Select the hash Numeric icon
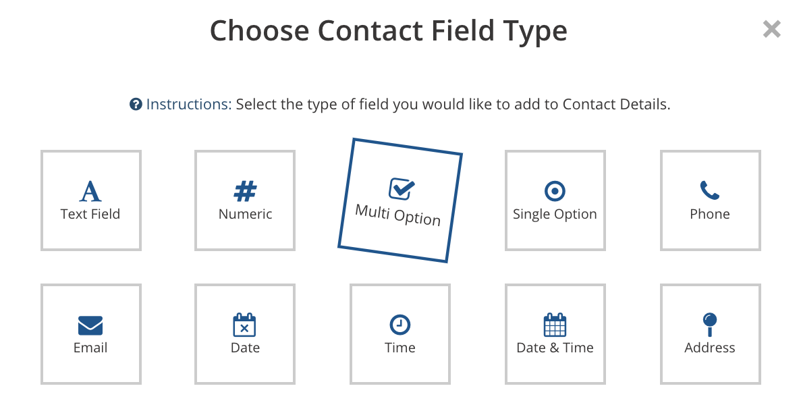799x405 pixels. pyautogui.click(x=245, y=192)
